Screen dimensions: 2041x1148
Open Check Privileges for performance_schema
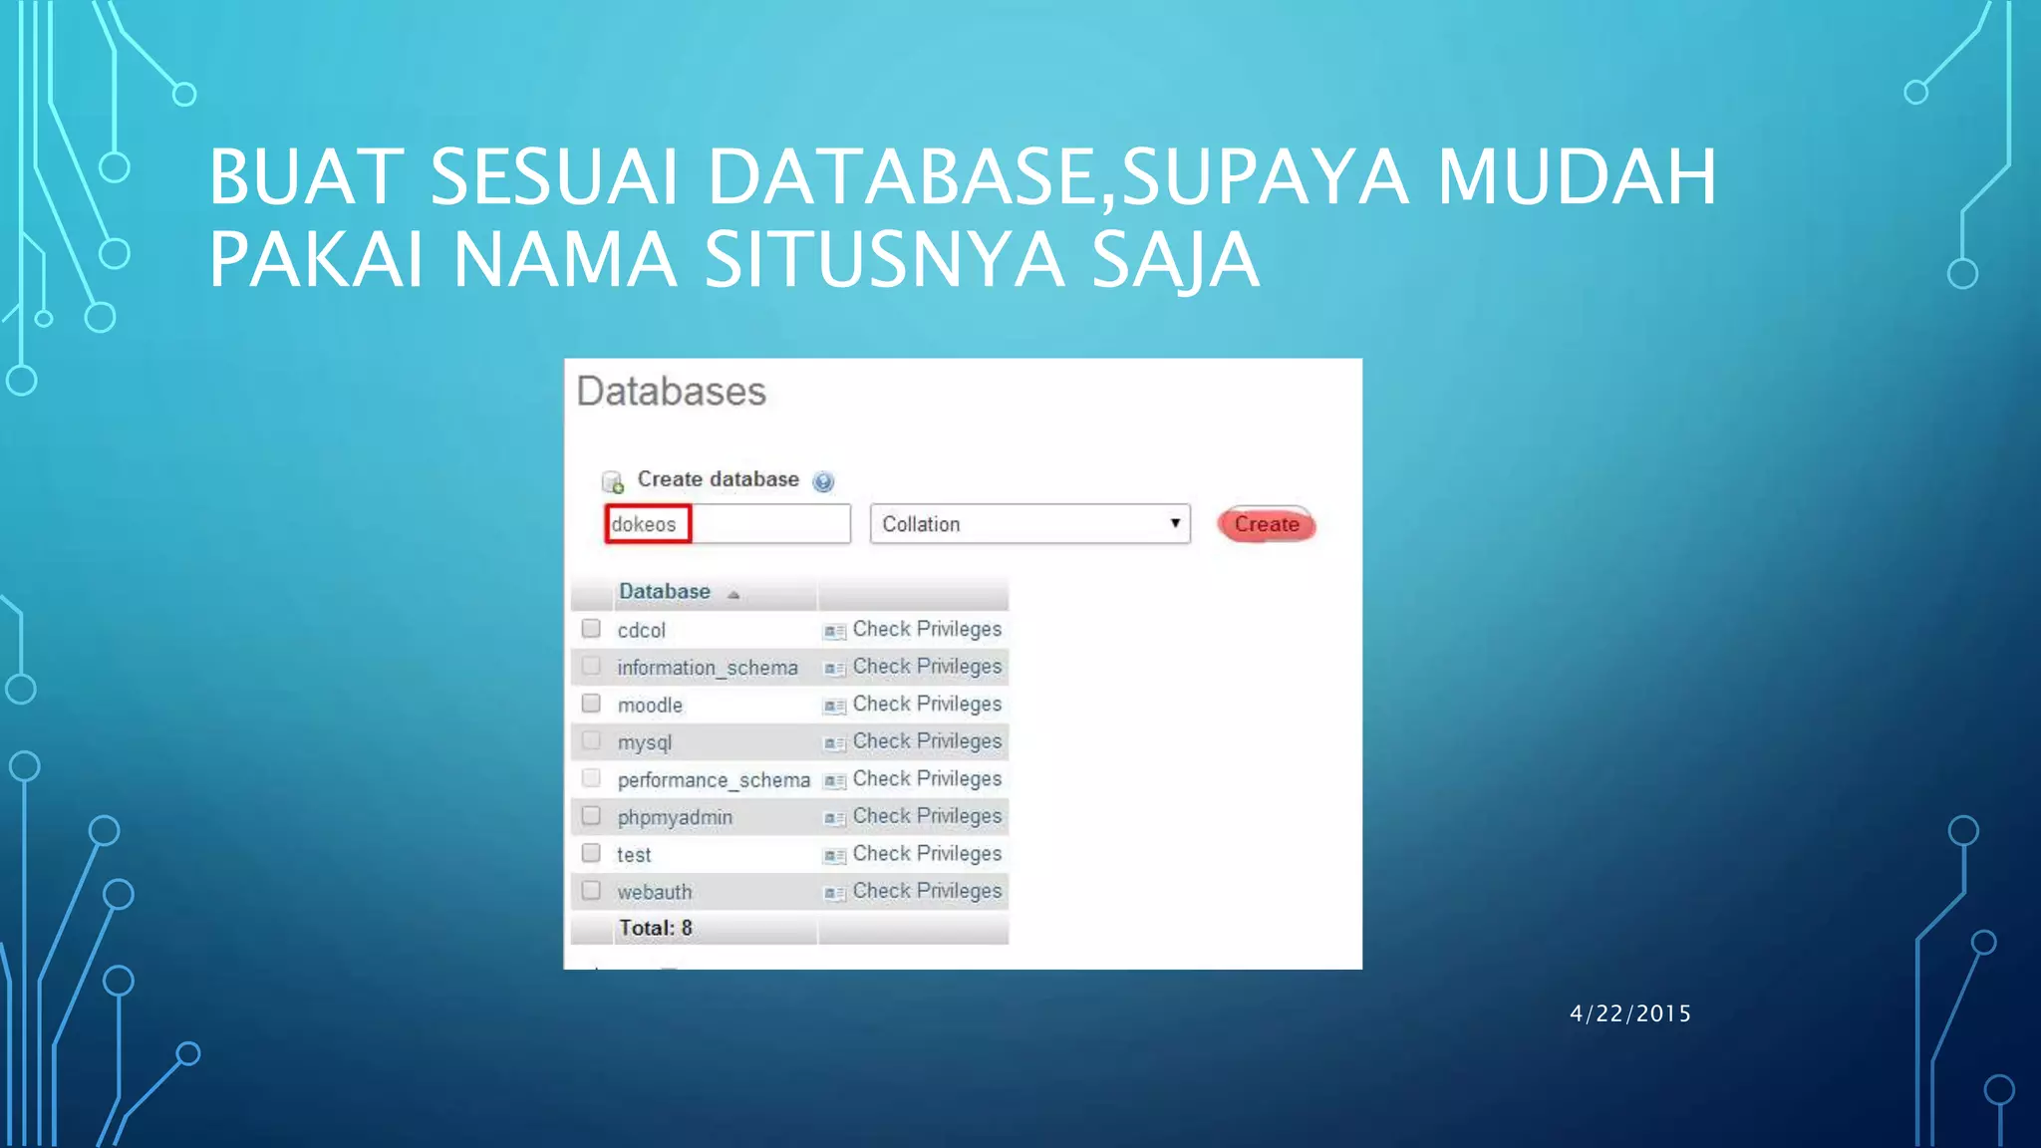(927, 778)
